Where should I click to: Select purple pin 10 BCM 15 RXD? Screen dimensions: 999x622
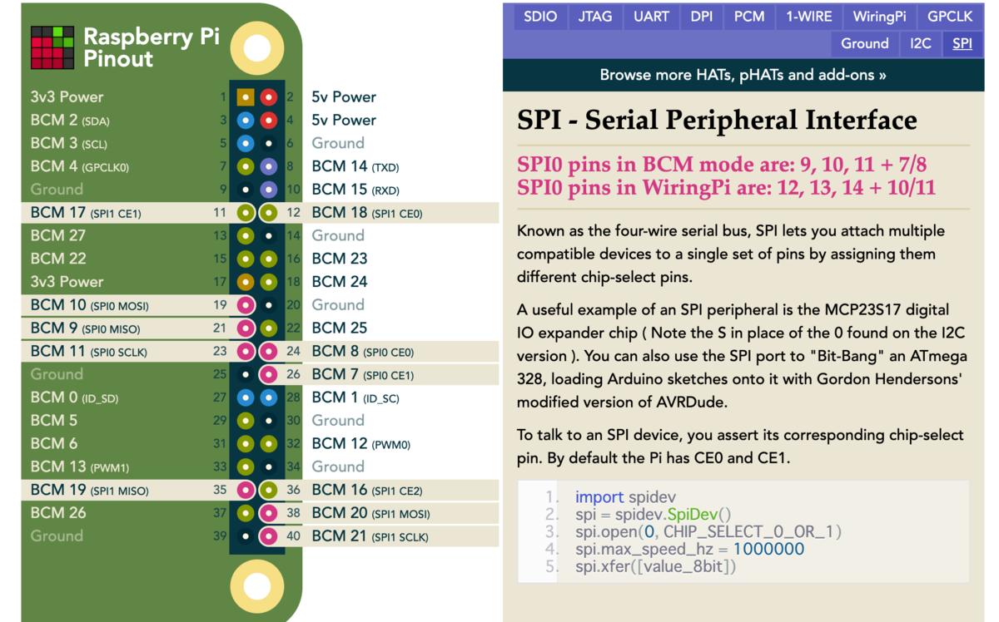click(268, 190)
